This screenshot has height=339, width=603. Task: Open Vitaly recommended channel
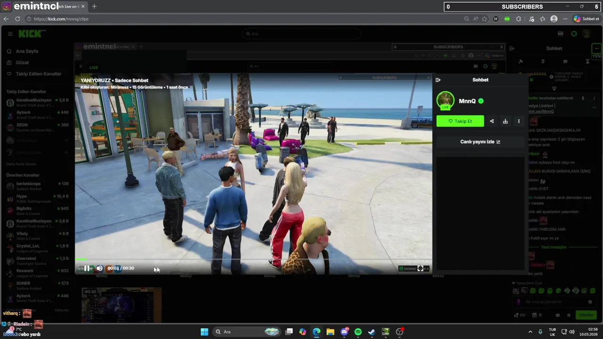point(38,235)
